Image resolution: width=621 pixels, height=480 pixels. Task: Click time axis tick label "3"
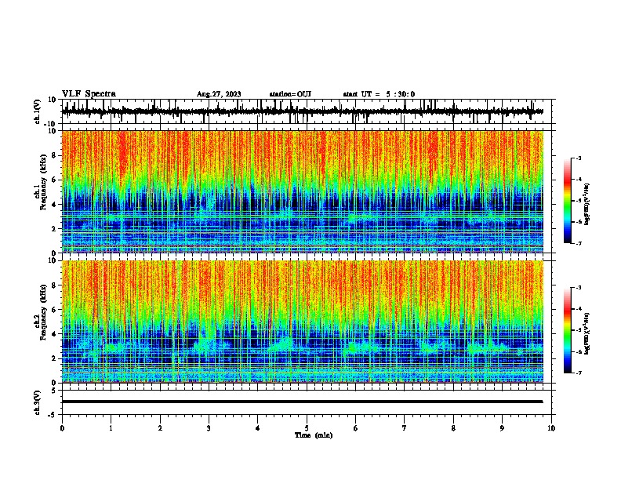[x=209, y=428]
